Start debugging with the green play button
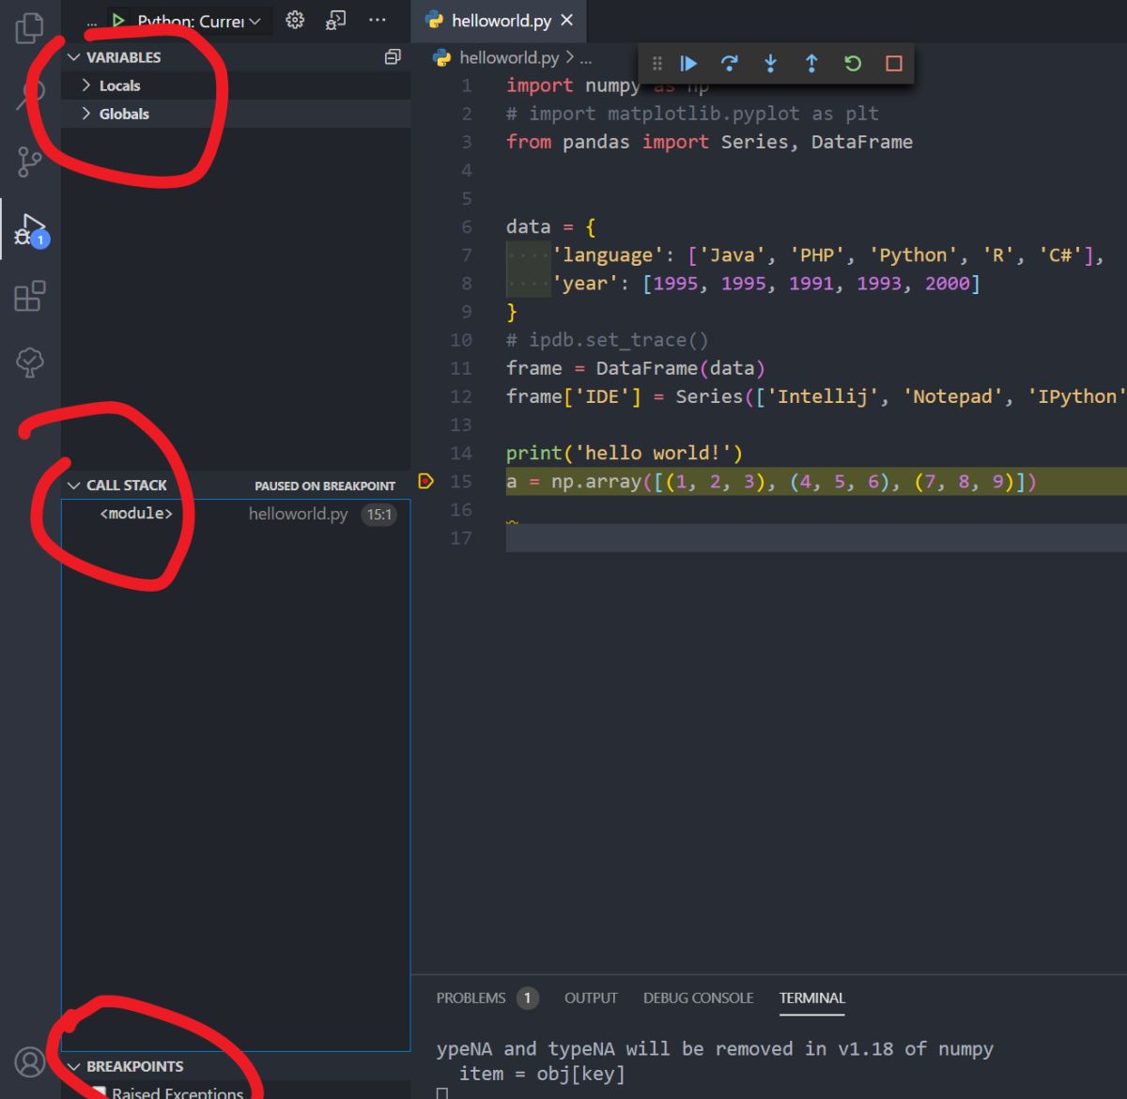 (x=118, y=20)
